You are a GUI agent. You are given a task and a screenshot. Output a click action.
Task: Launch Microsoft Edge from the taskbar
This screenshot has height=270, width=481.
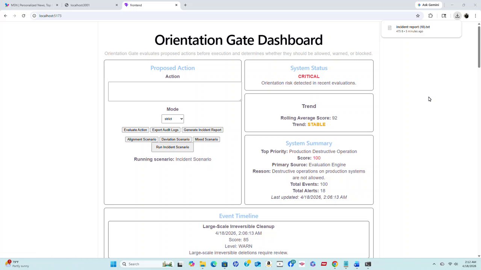point(213,264)
